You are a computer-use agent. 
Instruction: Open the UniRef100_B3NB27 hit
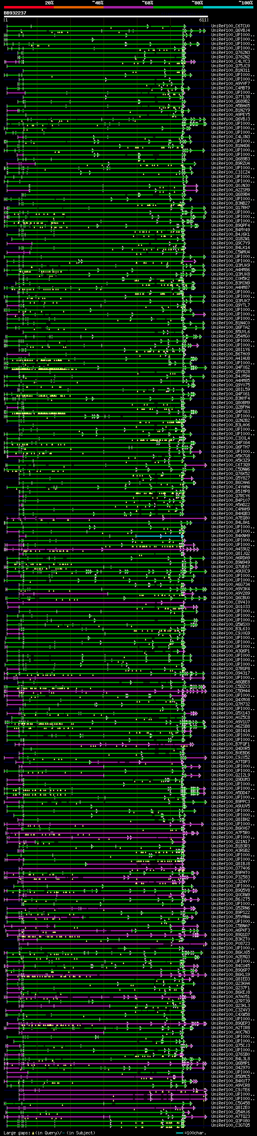tap(230, 203)
